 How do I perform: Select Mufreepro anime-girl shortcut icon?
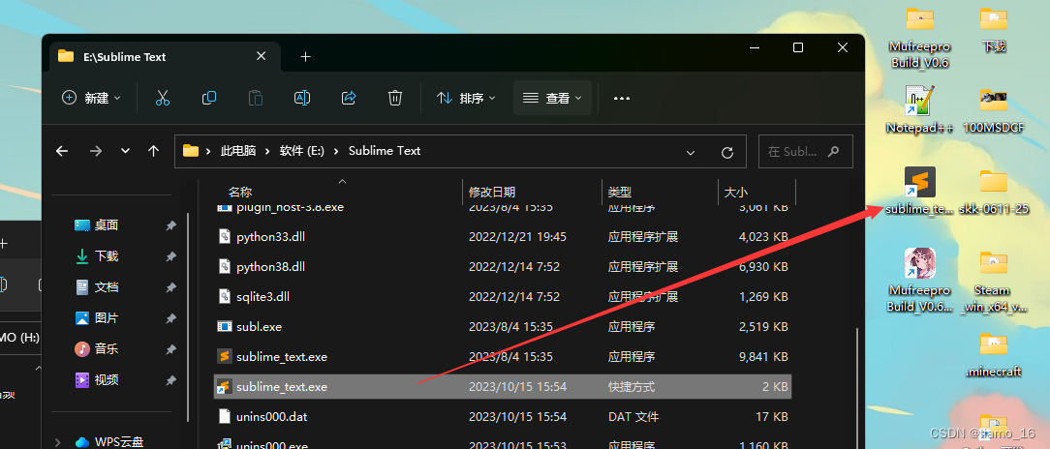919,281
